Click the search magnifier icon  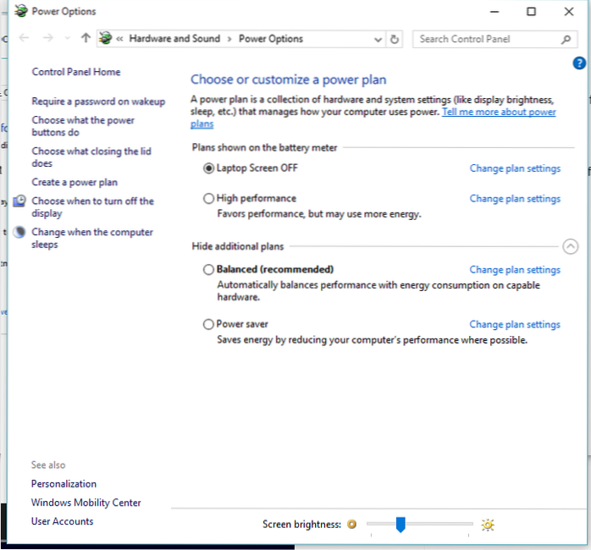566,39
